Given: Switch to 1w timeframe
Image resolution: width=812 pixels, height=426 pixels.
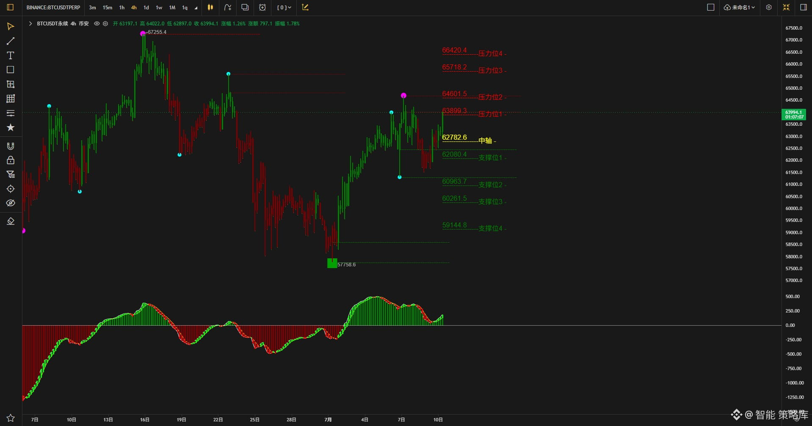Looking at the screenshot, I should (159, 8).
